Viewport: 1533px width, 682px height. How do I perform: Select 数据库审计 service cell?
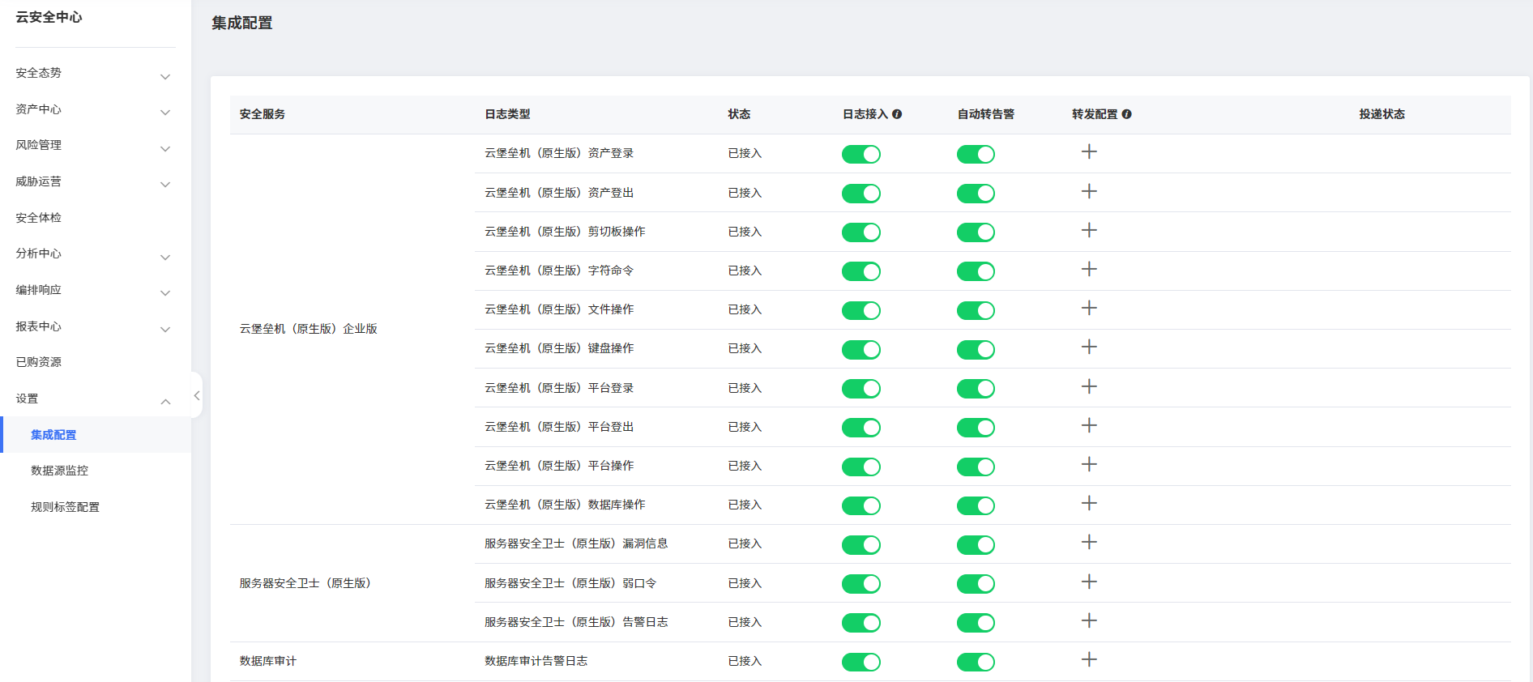click(267, 661)
